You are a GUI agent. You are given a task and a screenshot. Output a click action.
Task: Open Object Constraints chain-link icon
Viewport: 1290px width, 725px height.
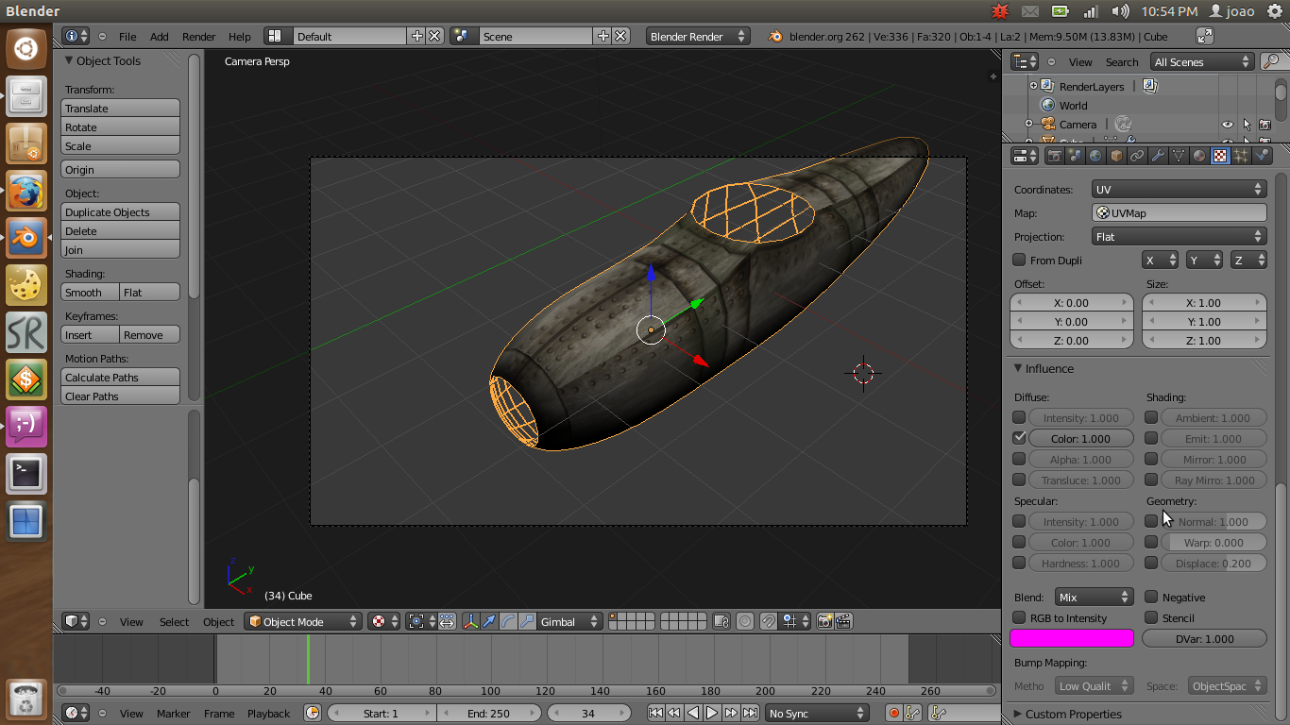click(1137, 155)
